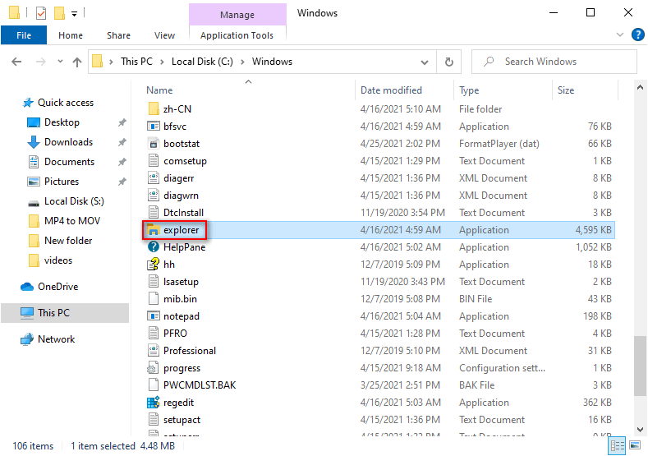This screenshot has width=648, height=456.
Task: Click the notepad application icon
Action: (x=154, y=316)
